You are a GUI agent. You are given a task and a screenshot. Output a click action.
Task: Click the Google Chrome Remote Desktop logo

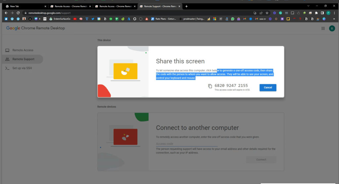coord(35,28)
